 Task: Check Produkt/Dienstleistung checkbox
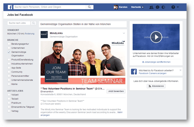[9, 60]
